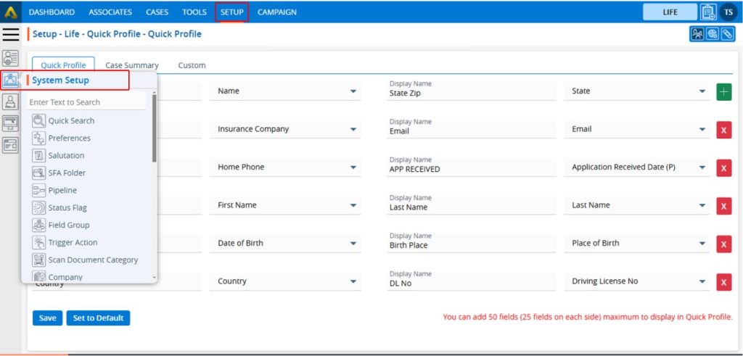This screenshot has width=743, height=356.
Task: Remove the Email field row with red X
Action: point(723,130)
